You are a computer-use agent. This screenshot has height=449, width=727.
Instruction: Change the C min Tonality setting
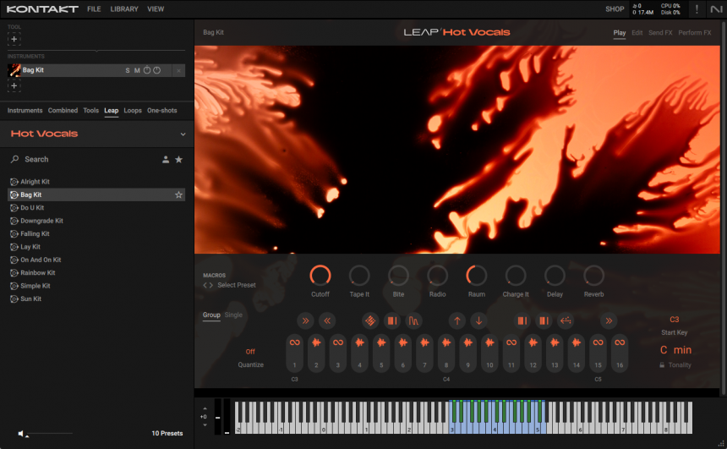(x=675, y=350)
